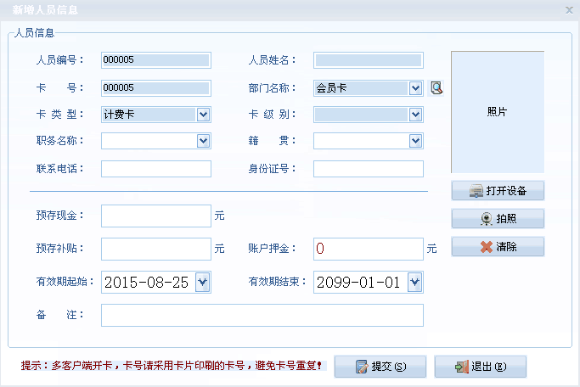Open the 有效期起始 date picker

coord(202,283)
